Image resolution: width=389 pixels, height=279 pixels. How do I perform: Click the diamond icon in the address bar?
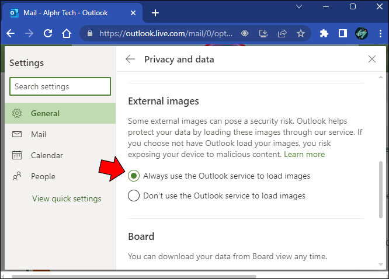point(245,33)
